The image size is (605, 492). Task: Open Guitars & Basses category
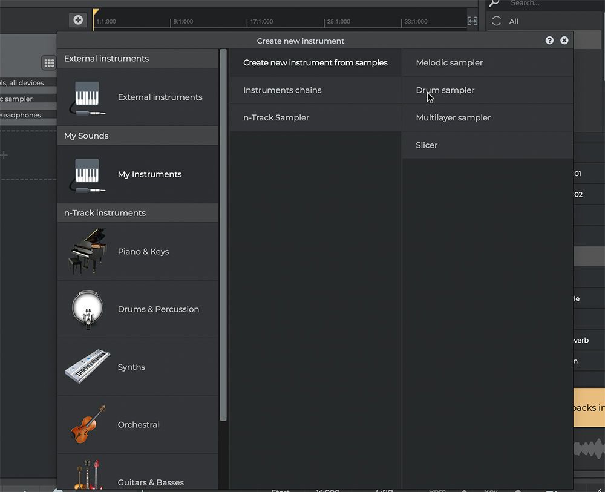pyautogui.click(x=138, y=473)
